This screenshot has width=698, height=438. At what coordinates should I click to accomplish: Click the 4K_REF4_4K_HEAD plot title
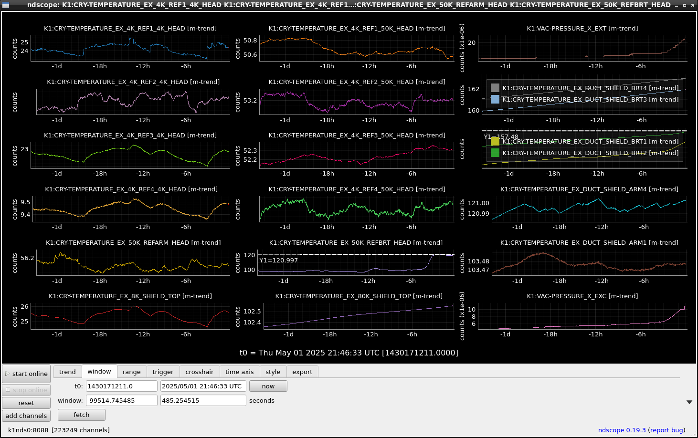click(131, 189)
